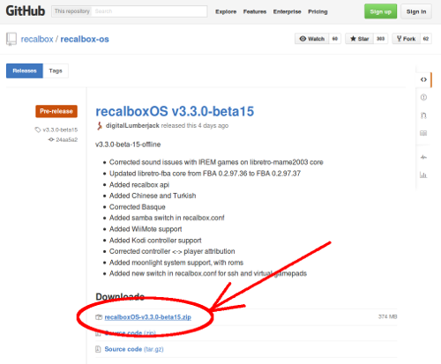The width and height of the screenshot is (441, 364).
Task: Fork the recalbox-os repository
Action: [406, 39]
